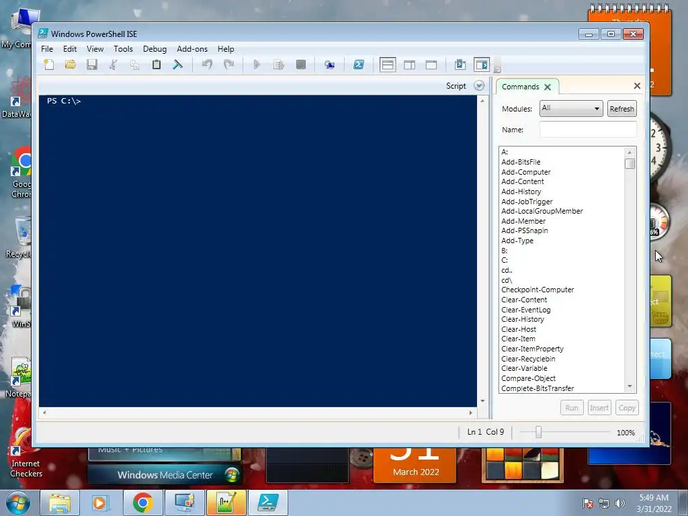This screenshot has height=516, width=688.
Task: Expand the Script pane chevron
Action: point(479,85)
